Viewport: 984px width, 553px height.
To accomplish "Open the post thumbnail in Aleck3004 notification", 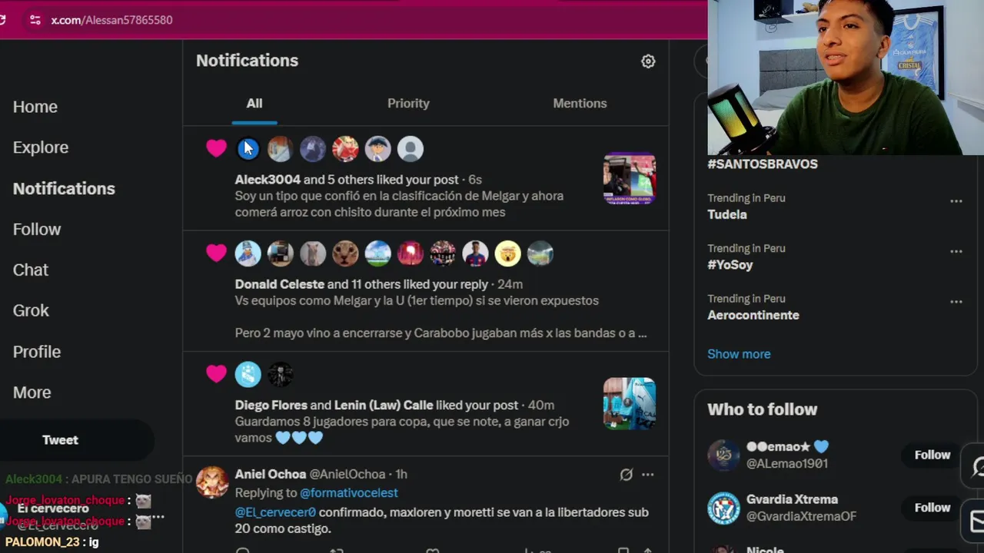I will [630, 178].
